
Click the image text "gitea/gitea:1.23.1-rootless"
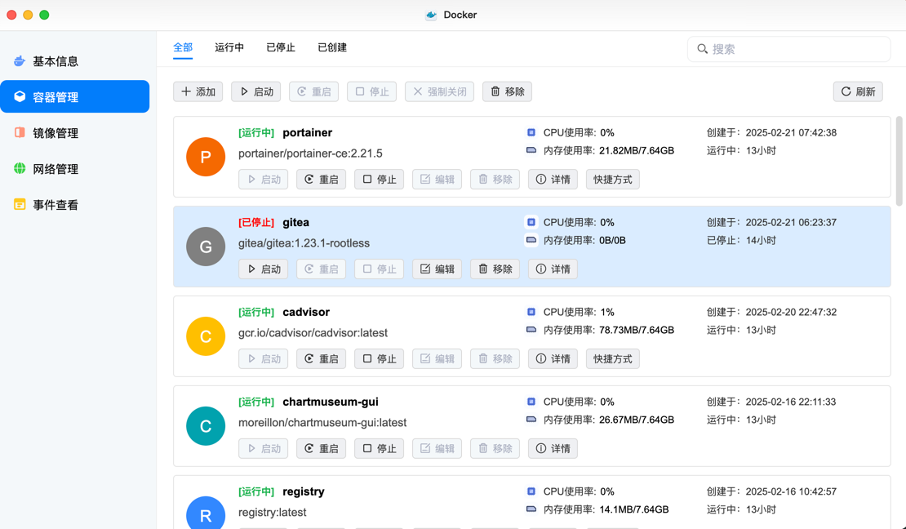click(304, 242)
